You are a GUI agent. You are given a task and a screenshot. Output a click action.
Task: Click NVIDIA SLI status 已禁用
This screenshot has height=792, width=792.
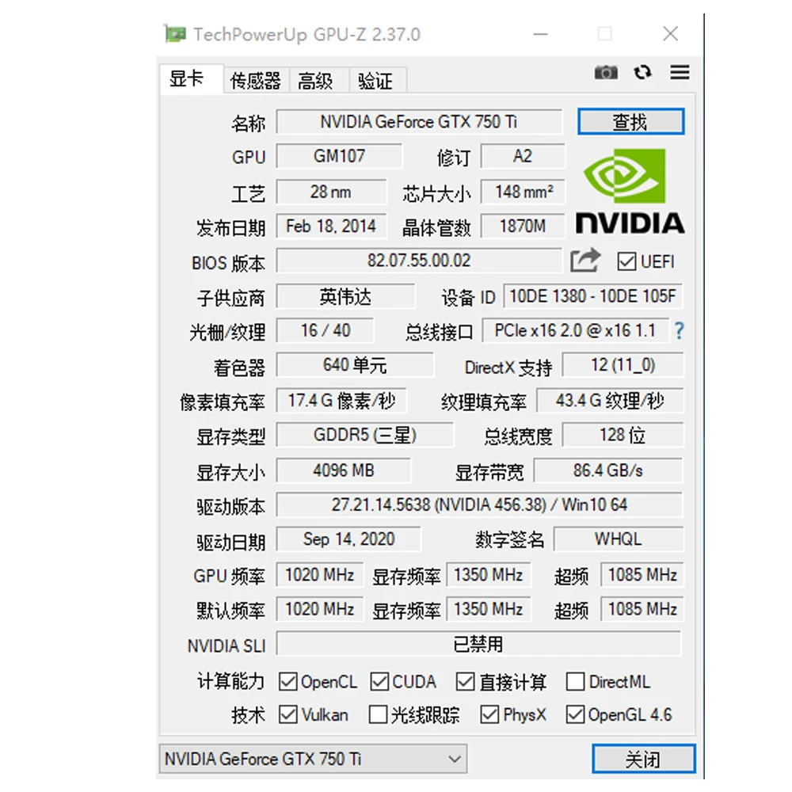pos(479,645)
